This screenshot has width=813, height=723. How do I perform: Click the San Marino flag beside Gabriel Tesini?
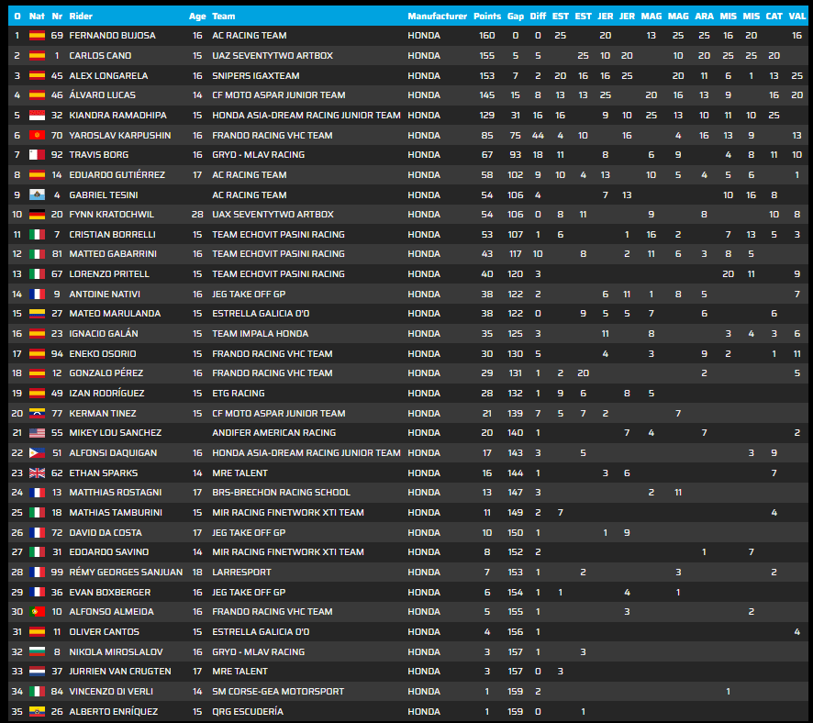click(x=37, y=195)
